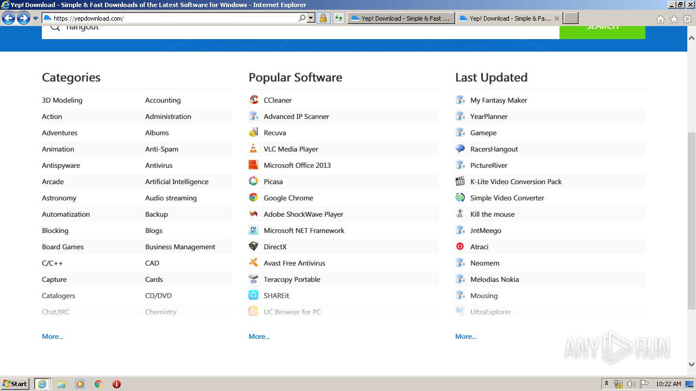
Task: Open the Neomem link
Action: [x=484, y=263]
